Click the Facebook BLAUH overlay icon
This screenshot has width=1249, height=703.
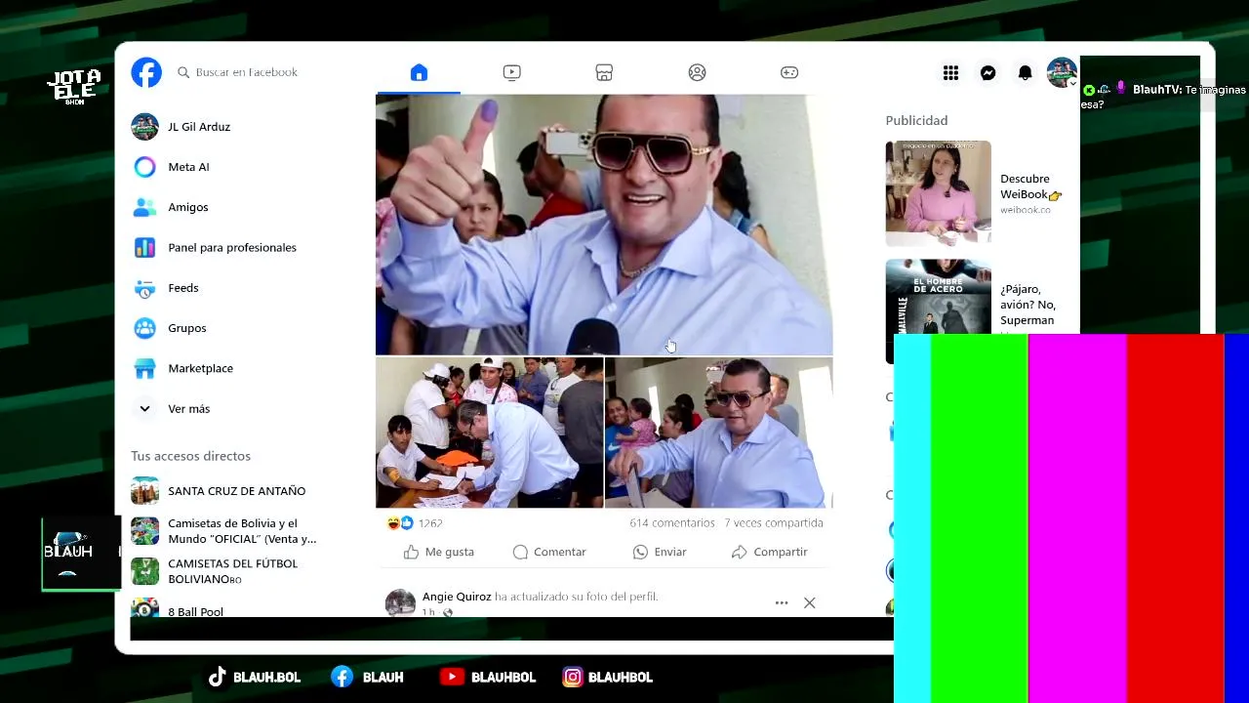pos(342,677)
